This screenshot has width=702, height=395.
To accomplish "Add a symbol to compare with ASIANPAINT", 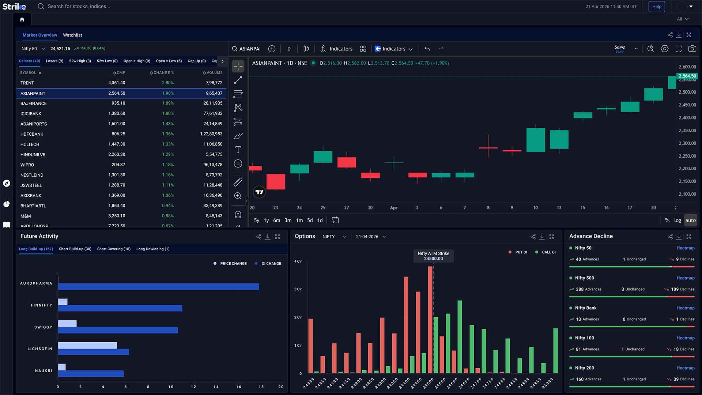I will click(272, 49).
